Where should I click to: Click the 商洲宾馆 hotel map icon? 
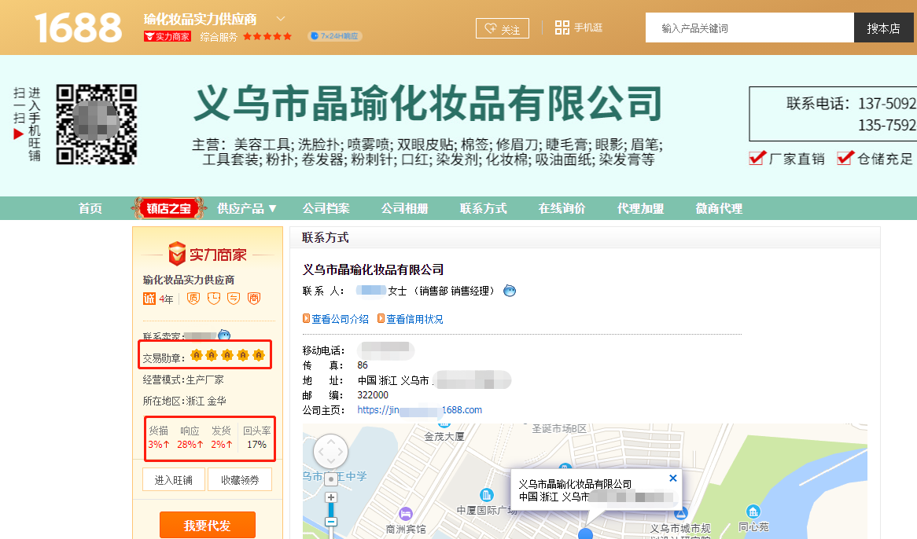click(405, 514)
